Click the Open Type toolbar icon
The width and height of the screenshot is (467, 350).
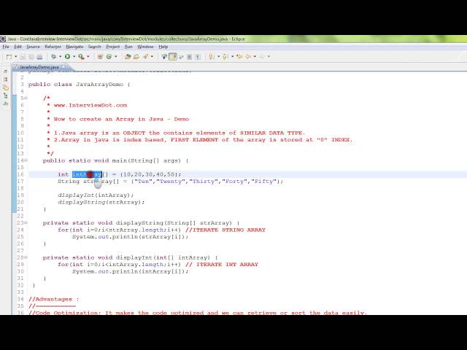[128, 57]
